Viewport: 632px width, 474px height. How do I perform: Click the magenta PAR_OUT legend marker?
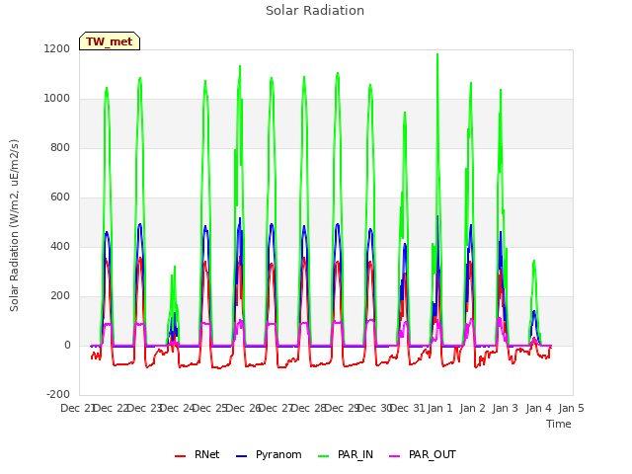point(394,456)
